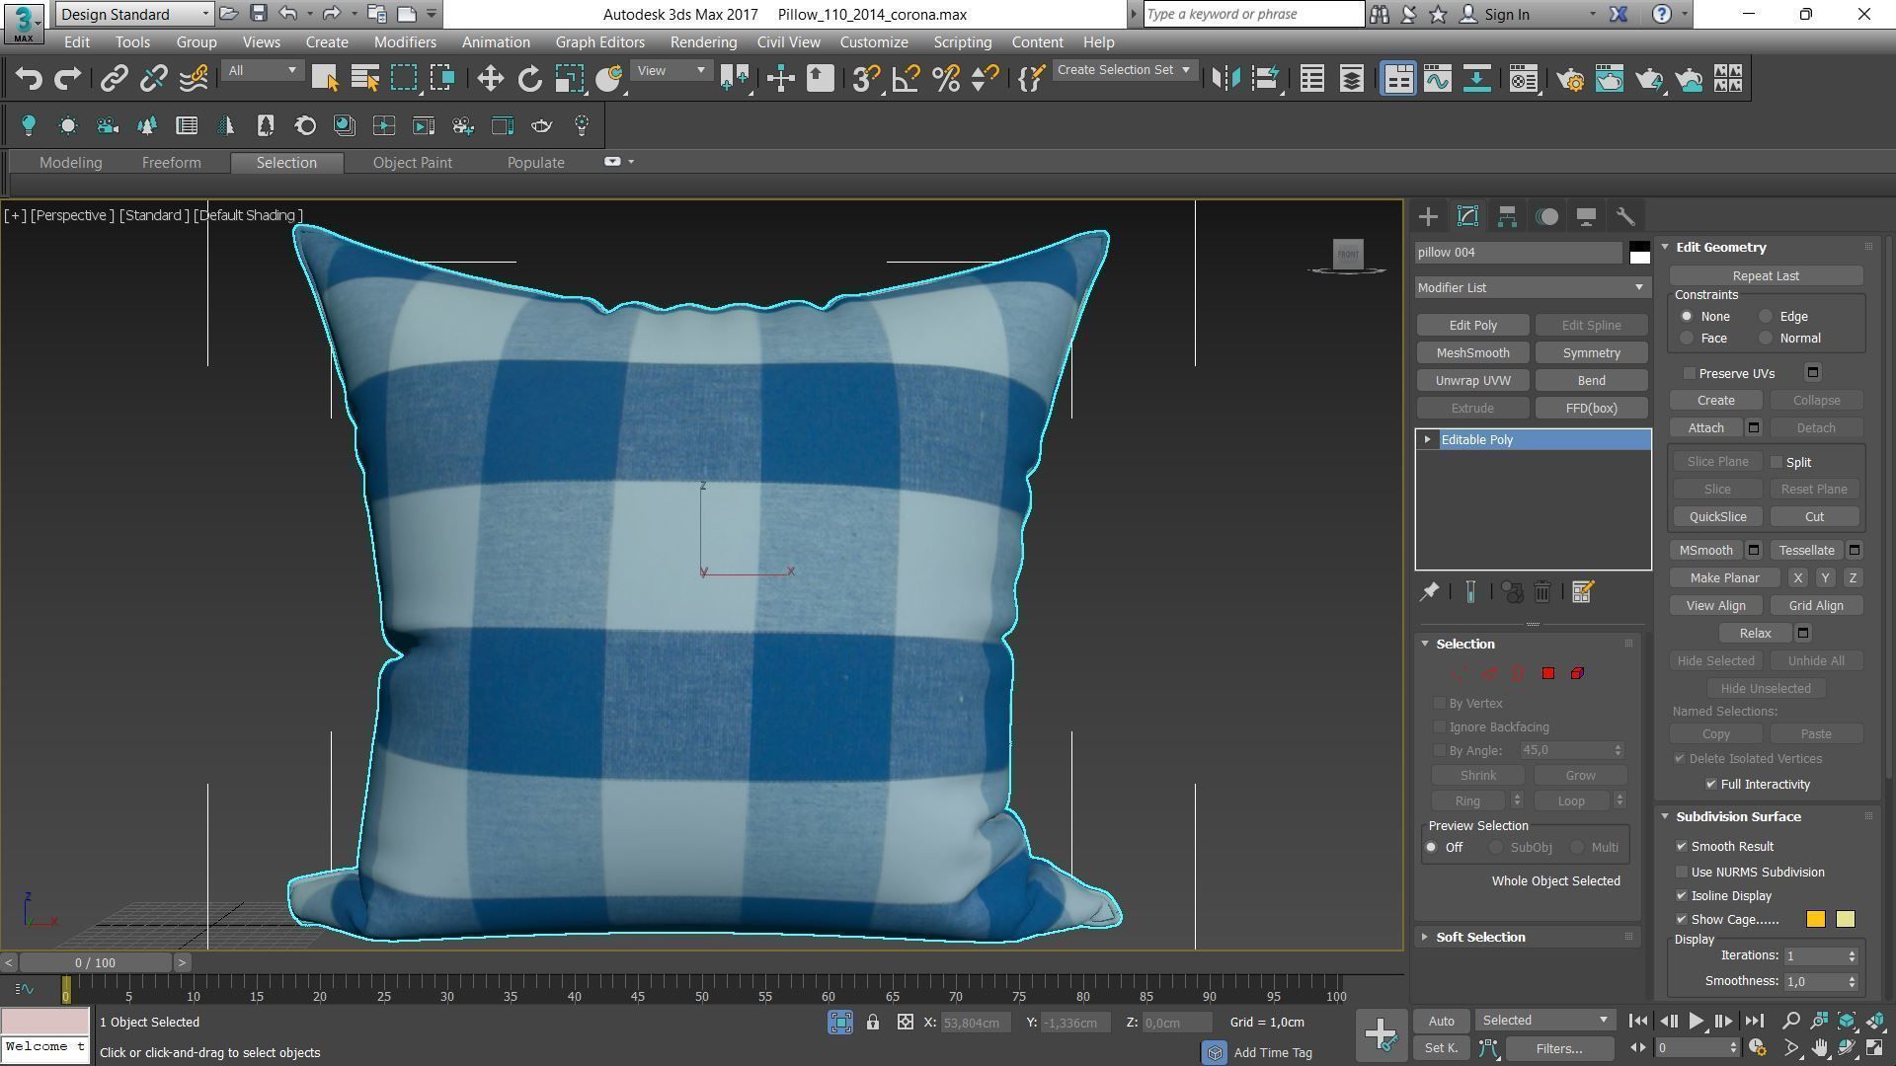Open selection filter All dropdown
Viewport: 1896px width, 1066px height.
(262, 70)
